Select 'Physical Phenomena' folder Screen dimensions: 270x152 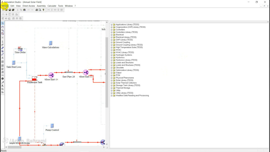click(125, 78)
